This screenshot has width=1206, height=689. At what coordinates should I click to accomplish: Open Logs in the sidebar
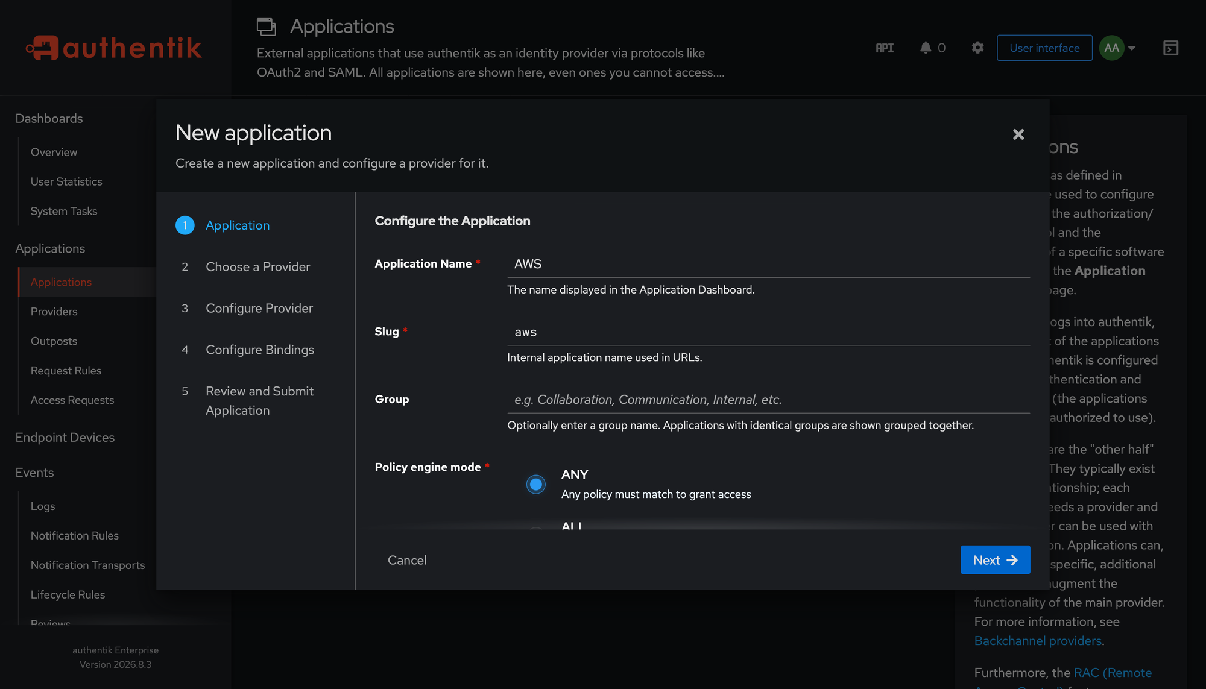[43, 506]
